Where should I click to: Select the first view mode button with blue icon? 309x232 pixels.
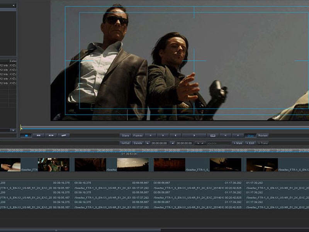click(26, 136)
